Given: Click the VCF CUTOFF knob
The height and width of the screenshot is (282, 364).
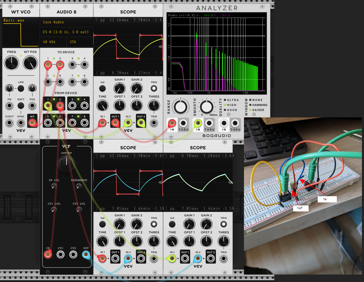Looking at the screenshot, I should [x=66, y=163].
